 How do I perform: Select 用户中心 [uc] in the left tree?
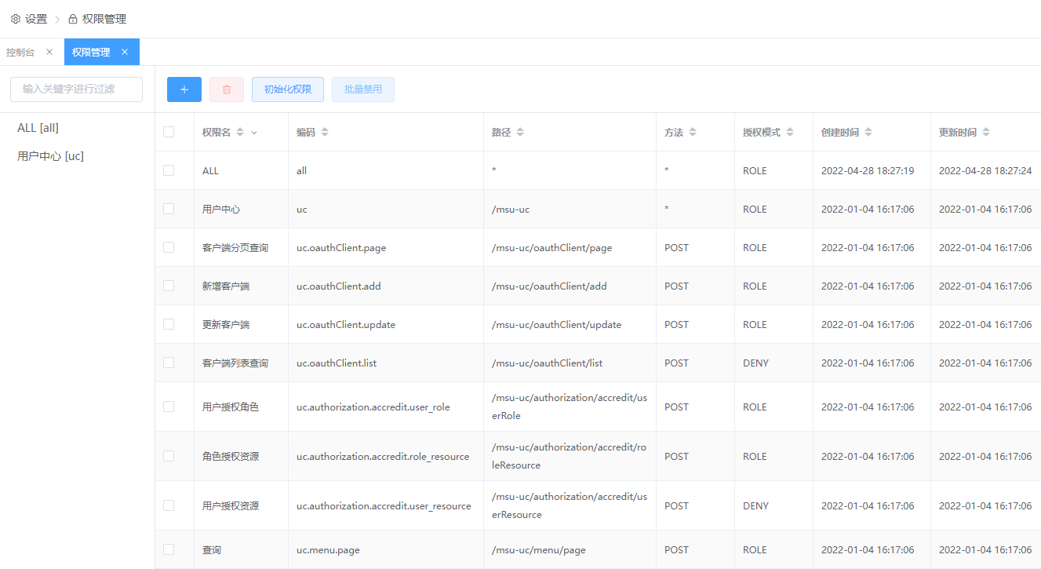click(x=50, y=156)
